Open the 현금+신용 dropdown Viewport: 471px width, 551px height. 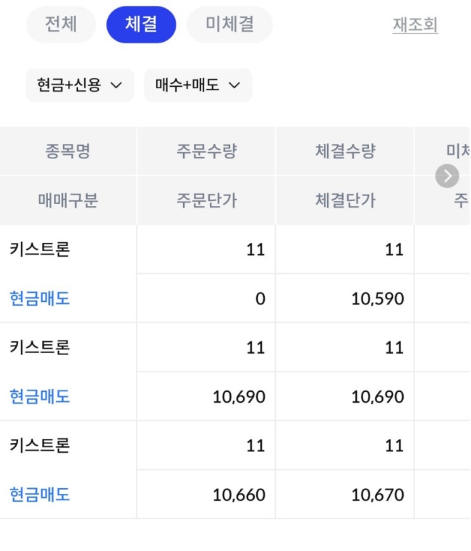[79, 85]
